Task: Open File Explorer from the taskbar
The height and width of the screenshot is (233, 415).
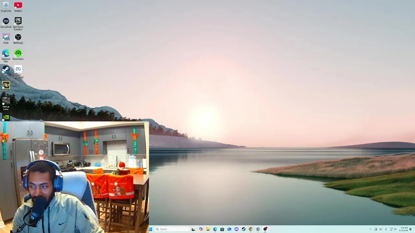Action: pos(208,229)
